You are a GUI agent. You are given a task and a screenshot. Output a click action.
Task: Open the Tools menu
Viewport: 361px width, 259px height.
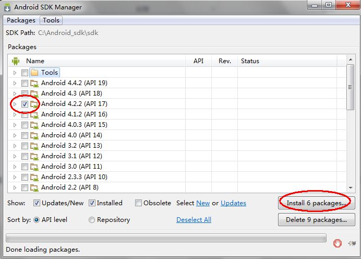tap(51, 20)
